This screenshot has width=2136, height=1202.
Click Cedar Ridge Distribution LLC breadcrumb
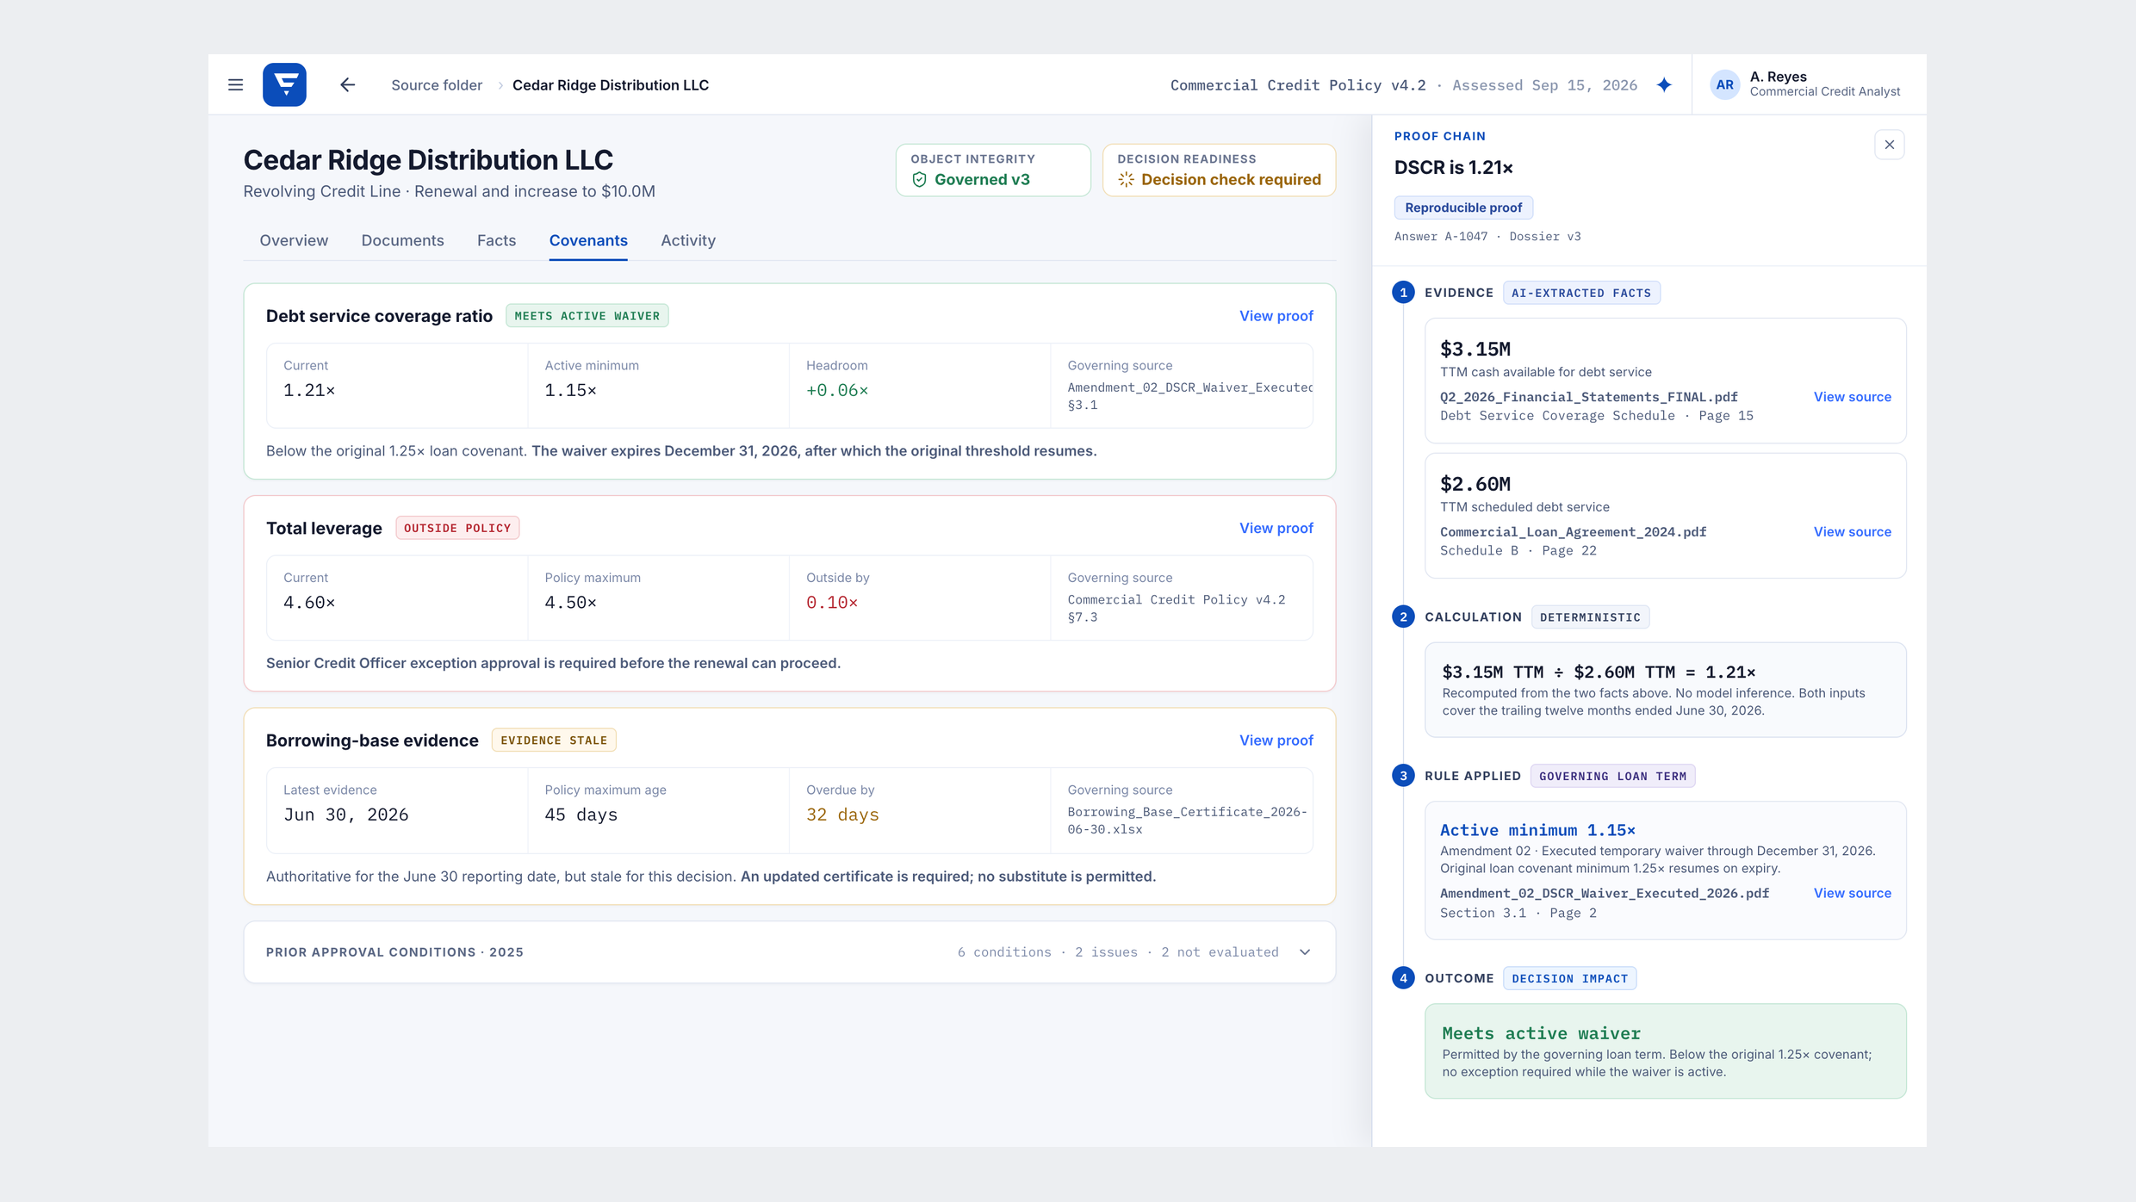tap(611, 85)
